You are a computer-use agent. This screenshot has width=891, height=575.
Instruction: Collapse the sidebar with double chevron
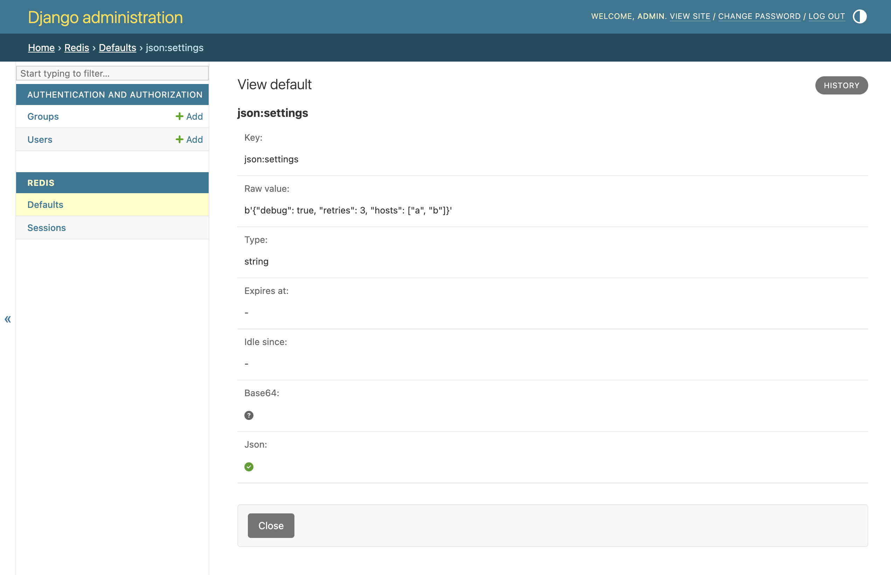click(x=7, y=319)
